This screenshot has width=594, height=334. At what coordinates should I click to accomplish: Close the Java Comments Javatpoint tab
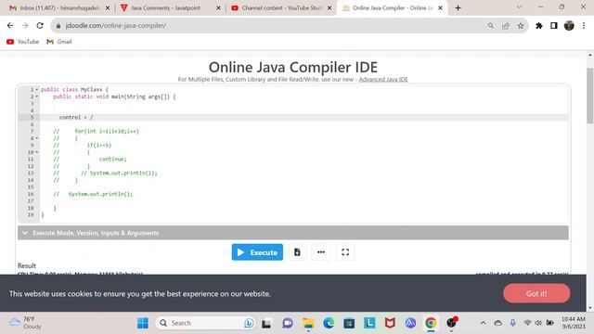(x=218, y=7)
